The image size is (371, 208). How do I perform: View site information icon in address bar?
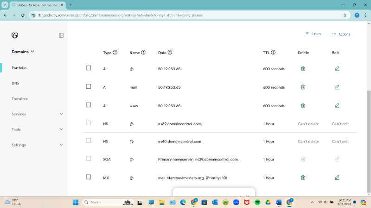click(x=33, y=15)
